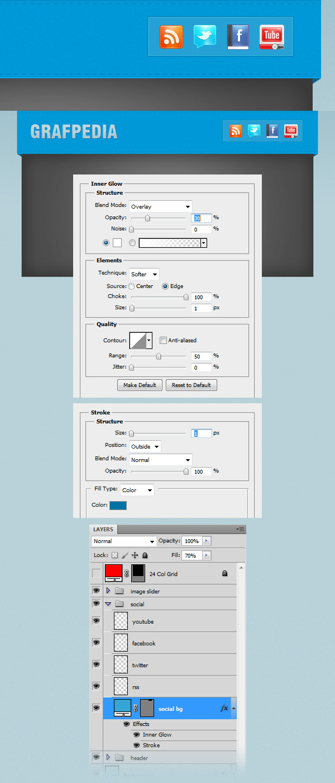Screen dimensions: 335x783
Task: Switch to the LAYERS panel tab
Action: coord(103,529)
